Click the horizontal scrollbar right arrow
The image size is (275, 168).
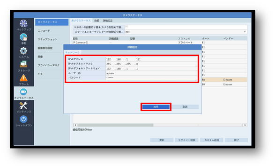pyautogui.click(x=245, y=125)
